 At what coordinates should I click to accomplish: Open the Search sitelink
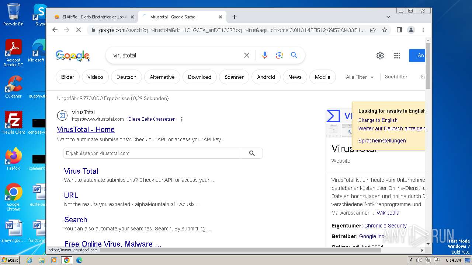pos(76,220)
